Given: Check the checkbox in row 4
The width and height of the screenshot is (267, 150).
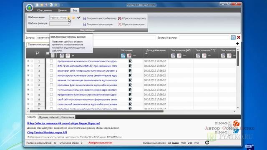Looking at the screenshot, I should coord(51,75).
